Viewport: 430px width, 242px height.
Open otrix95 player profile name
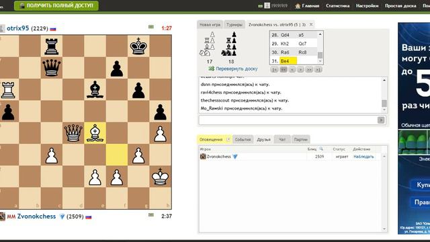point(18,28)
